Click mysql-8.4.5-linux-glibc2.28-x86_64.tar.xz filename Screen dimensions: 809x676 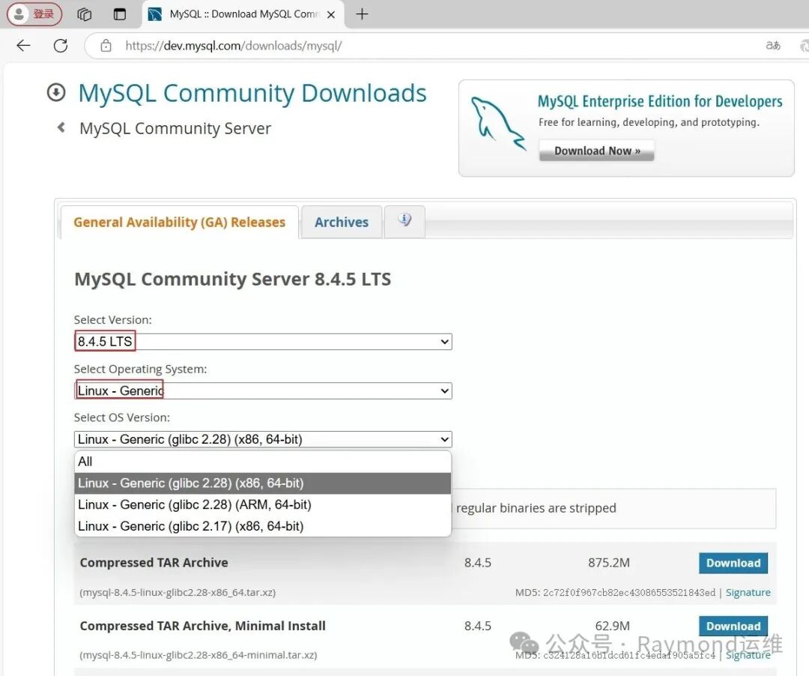pyautogui.click(x=178, y=592)
